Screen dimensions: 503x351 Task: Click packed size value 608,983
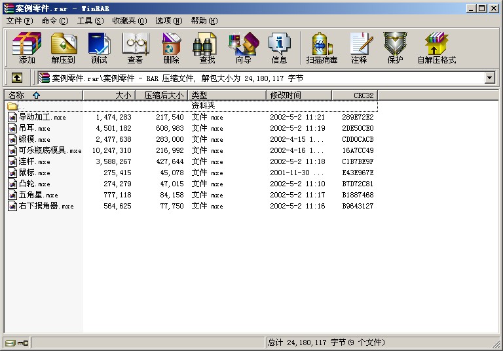170,128
